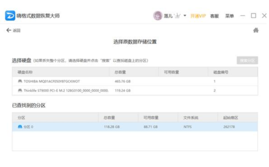This screenshot has width=269, height=167.
Task: Go to the home screen icon
Action: point(256,31)
